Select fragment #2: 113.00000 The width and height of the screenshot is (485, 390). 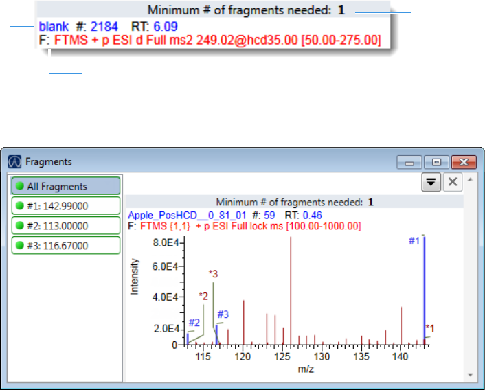pos(65,226)
